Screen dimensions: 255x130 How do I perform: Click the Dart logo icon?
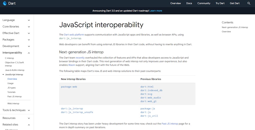click(5, 3)
